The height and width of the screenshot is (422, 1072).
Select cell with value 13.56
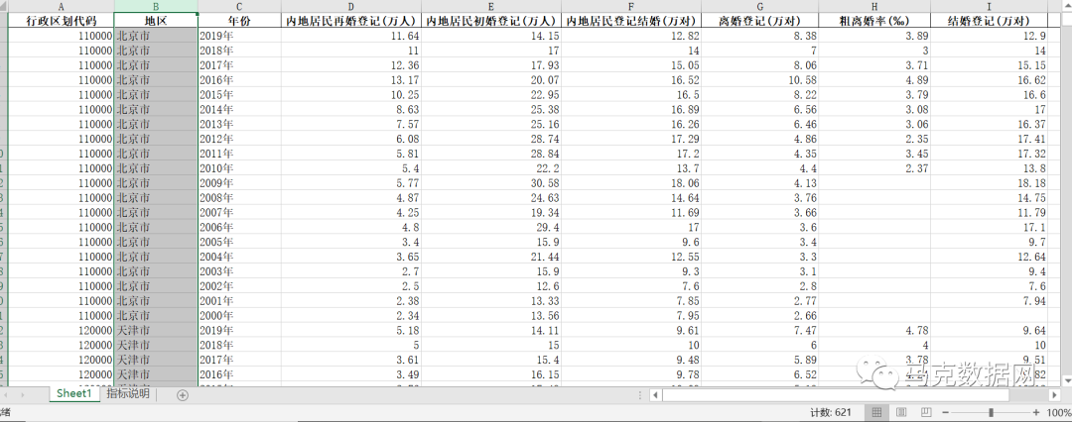tap(491, 315)
